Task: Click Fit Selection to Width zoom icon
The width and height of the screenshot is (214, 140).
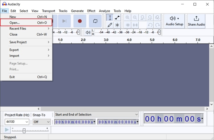Action: [x=142, y=18]
